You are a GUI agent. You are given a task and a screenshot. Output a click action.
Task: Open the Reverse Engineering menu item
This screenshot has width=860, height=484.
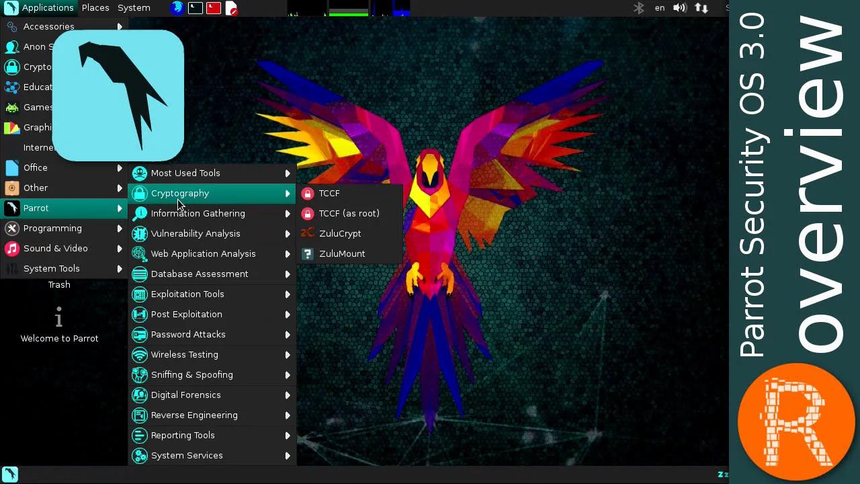194,415
